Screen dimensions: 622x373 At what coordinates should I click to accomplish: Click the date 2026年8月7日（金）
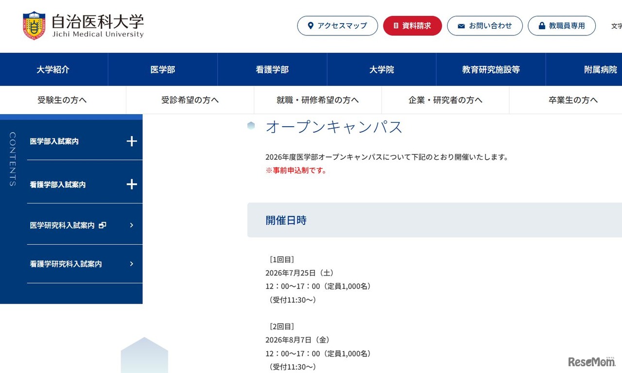pyautogui.click(x=298, y=340)
